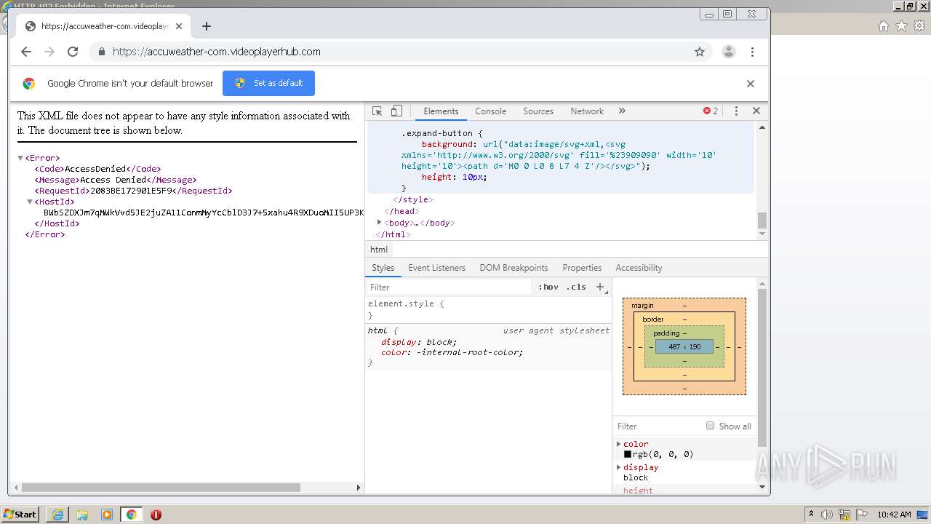Image resolution: width=931 pixels, height=524 pixels.
Task: Go back with the Chrome back arrow
Action: tap(26, 52)
